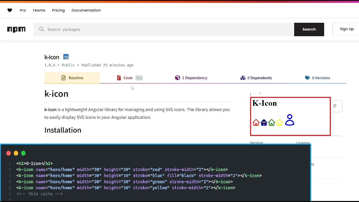Click the copy install command icon
The width and height of the screenshot is (359, 202).
pyautogui.click(x=335, y=106)
